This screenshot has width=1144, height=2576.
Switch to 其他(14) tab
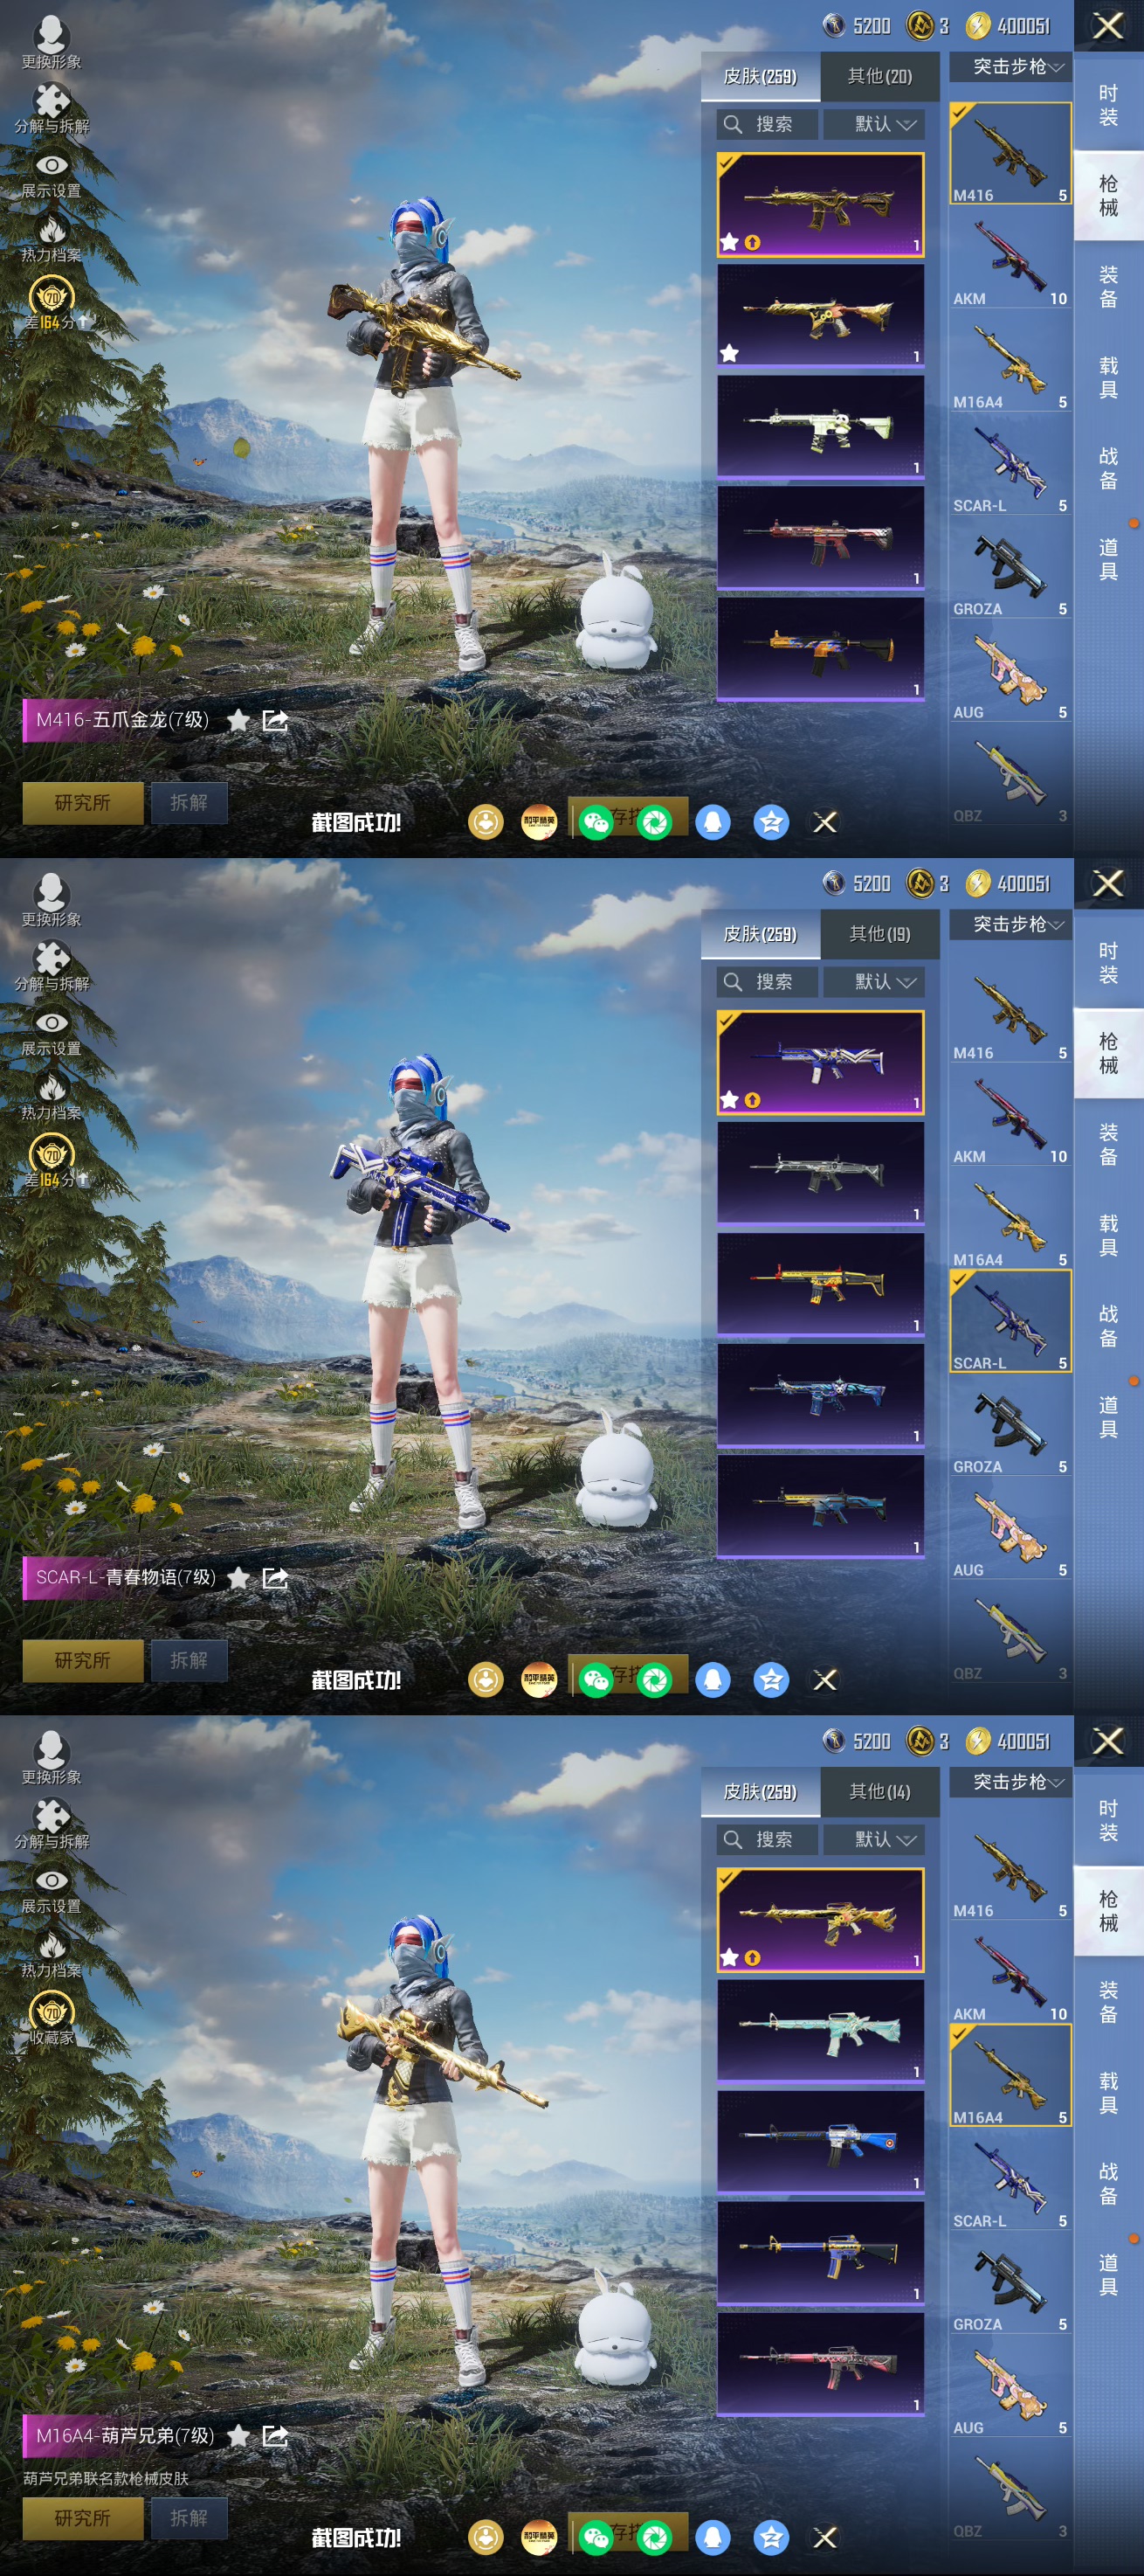pos(879,1792)
